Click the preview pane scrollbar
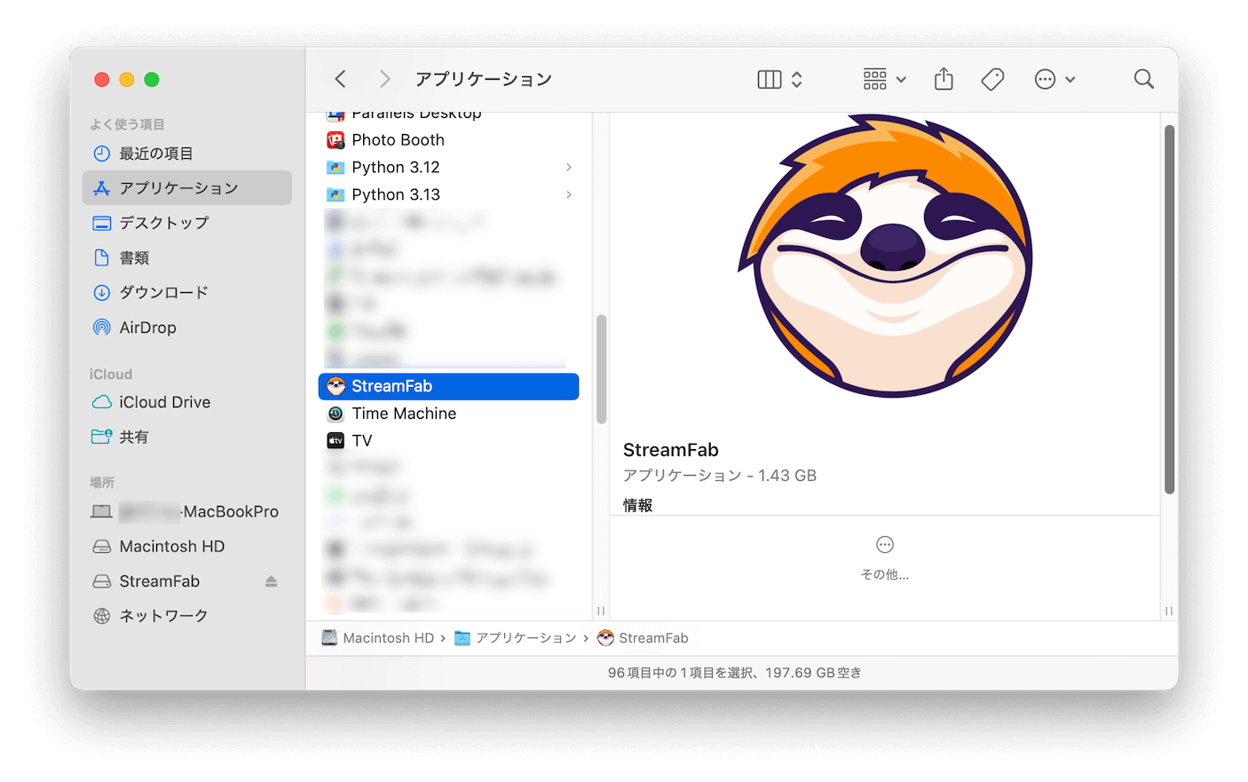1248x782 pixels. click(1169, 309)
